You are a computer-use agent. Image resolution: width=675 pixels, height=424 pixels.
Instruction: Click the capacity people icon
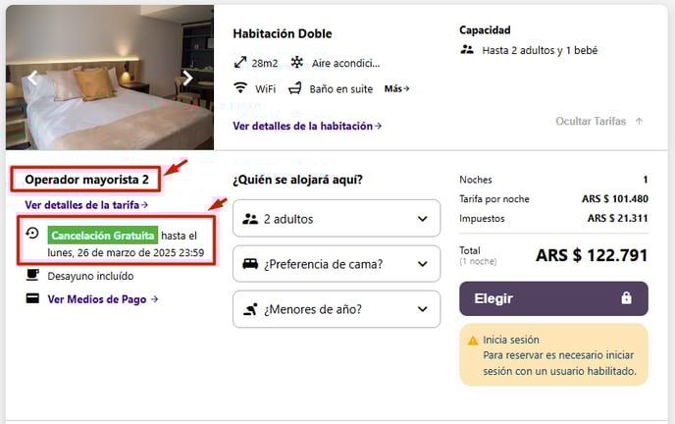(x=467, y=49)
